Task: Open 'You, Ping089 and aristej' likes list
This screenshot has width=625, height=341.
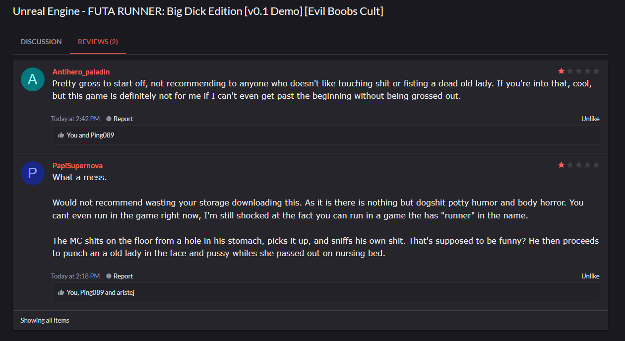Action: [101, 292]
